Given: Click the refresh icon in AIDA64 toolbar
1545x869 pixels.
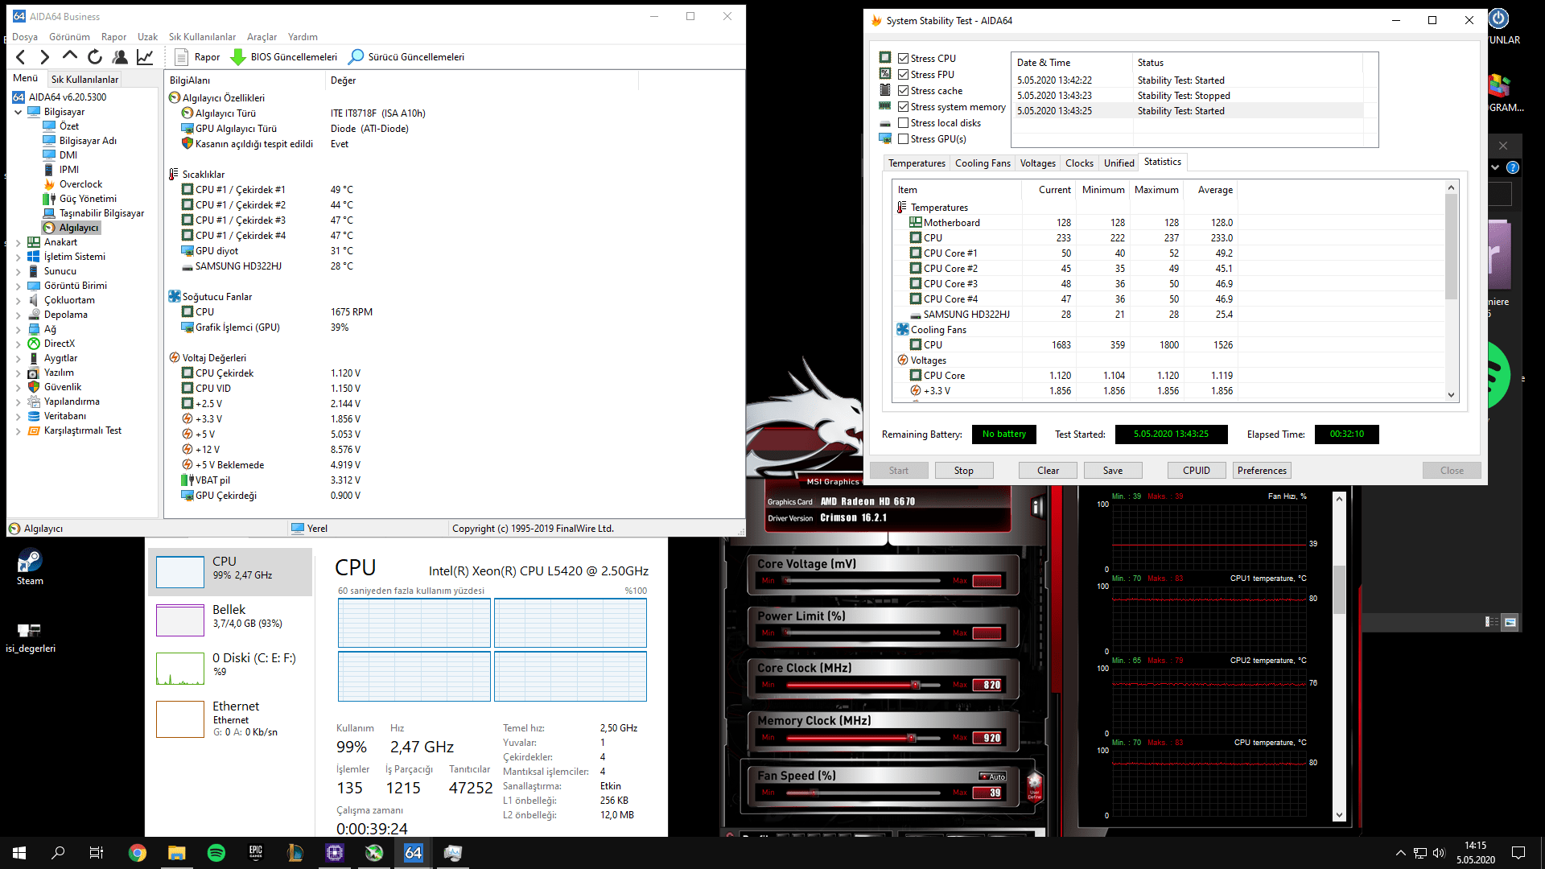Looking at the screenshot, I should 95,57.
